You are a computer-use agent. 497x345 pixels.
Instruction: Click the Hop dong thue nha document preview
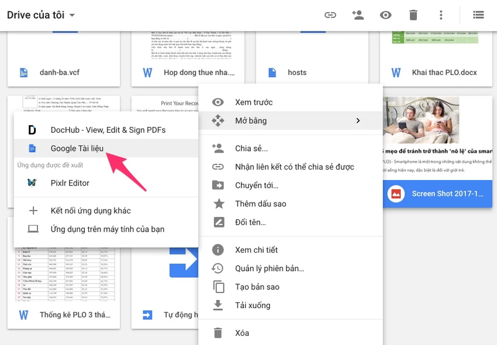[191, 45]
